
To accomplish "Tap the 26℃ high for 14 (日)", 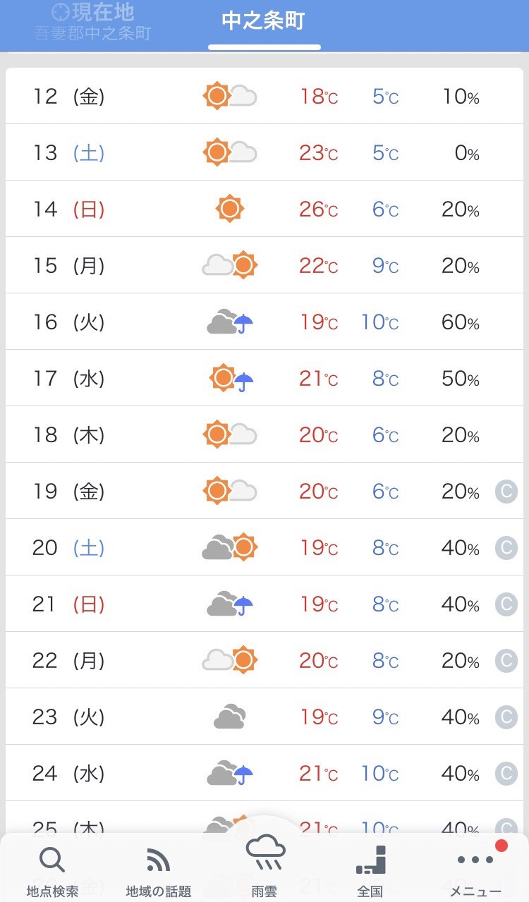I will tap(318, 209).
